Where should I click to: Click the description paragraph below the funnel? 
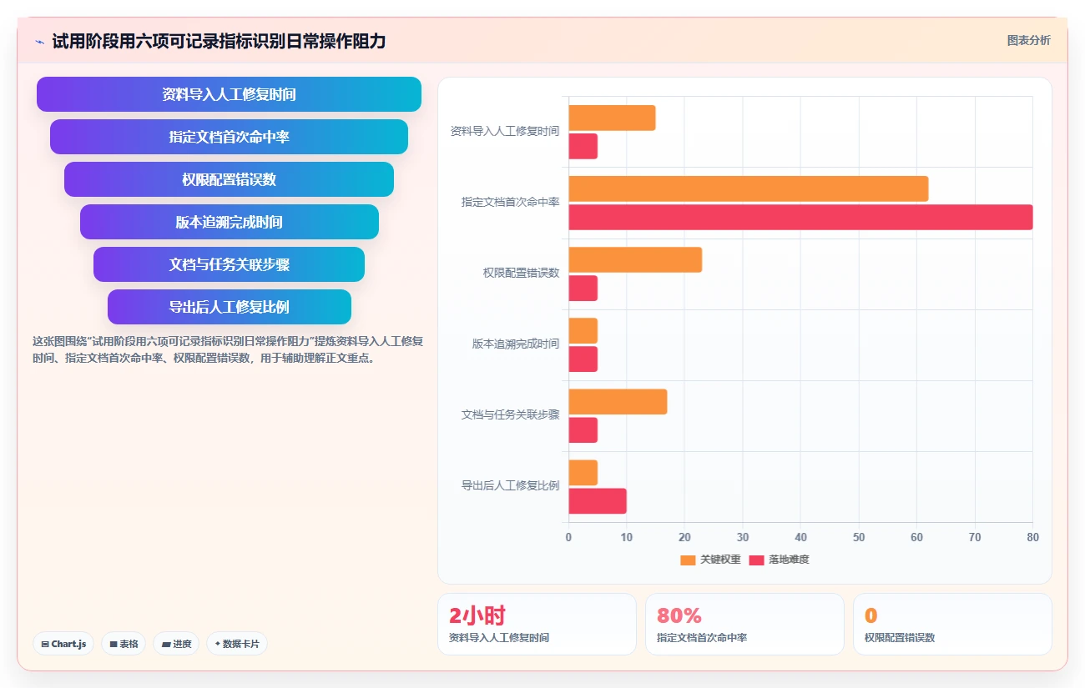coord(228,350)
